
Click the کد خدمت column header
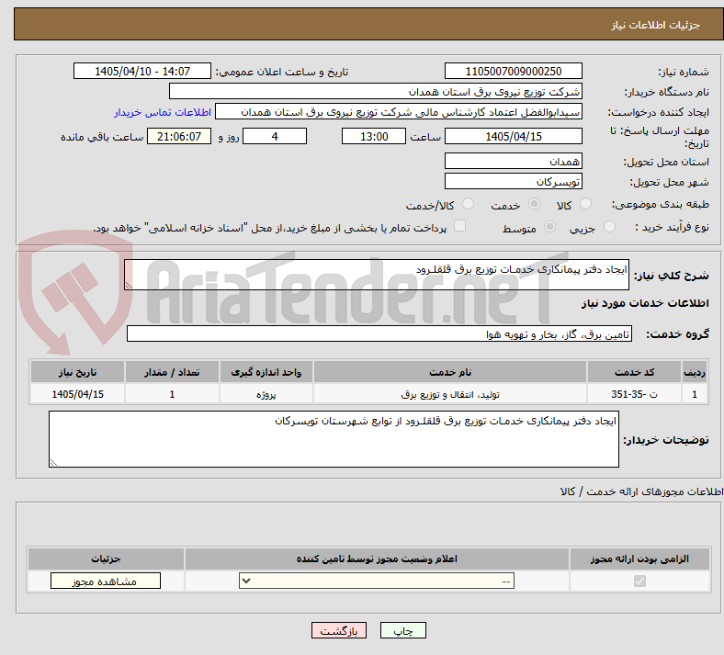pyautogui.click(x=635, y=372)
